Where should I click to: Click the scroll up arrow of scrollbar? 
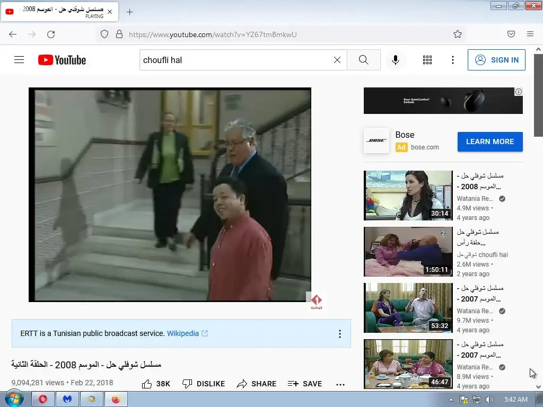(x=539, y=49)
